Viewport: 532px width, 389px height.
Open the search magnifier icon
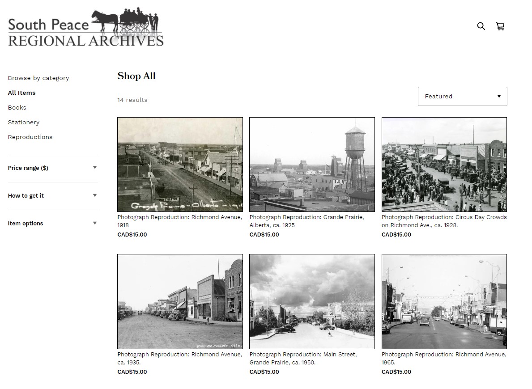[481, 26]
